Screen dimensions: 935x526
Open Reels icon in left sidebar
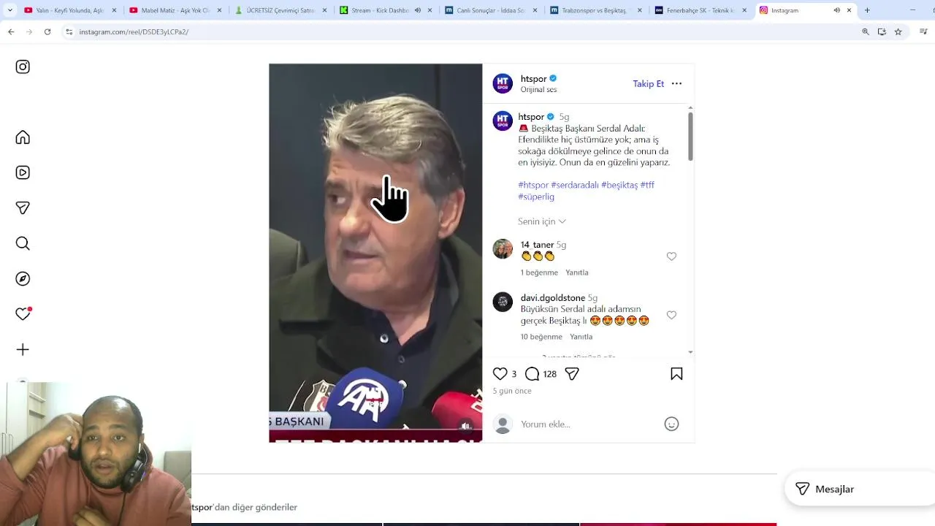tap(23, 172)
